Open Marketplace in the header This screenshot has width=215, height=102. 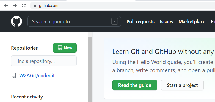[x=192, y=22]
